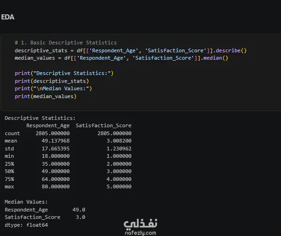281x236 pixels.
Task: Click the descriptive_stats assignment code line
Action: (131, 50)
